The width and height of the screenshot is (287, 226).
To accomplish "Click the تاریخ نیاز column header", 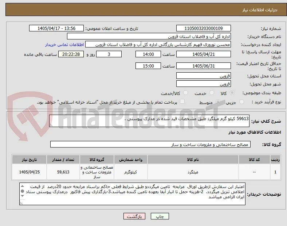I will [x=29, y=160].
